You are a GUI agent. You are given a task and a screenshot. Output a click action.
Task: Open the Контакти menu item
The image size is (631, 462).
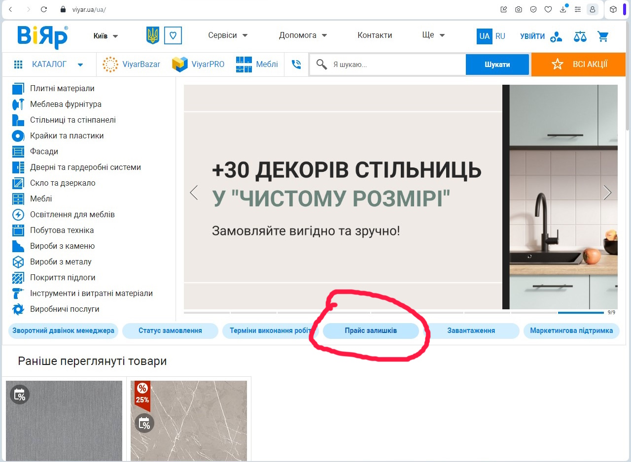click(375, 35)
